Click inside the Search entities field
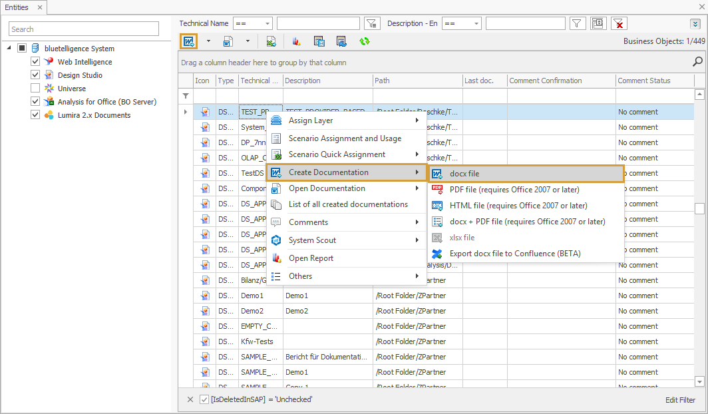 pos(83,29)
